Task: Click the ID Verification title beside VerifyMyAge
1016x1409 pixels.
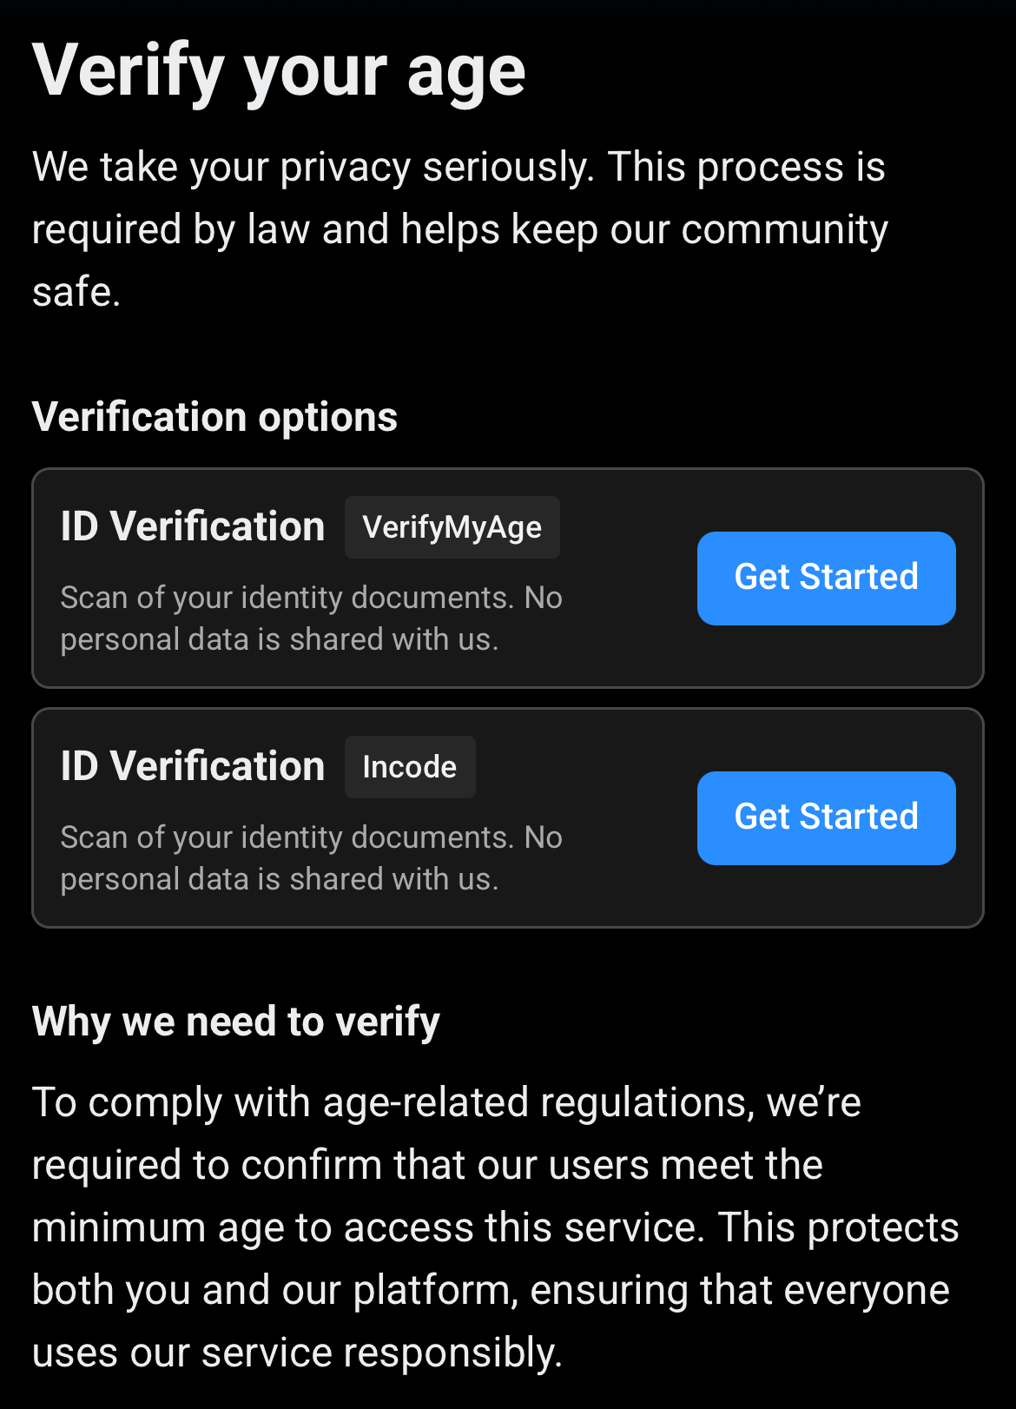Action: (193, 526)
